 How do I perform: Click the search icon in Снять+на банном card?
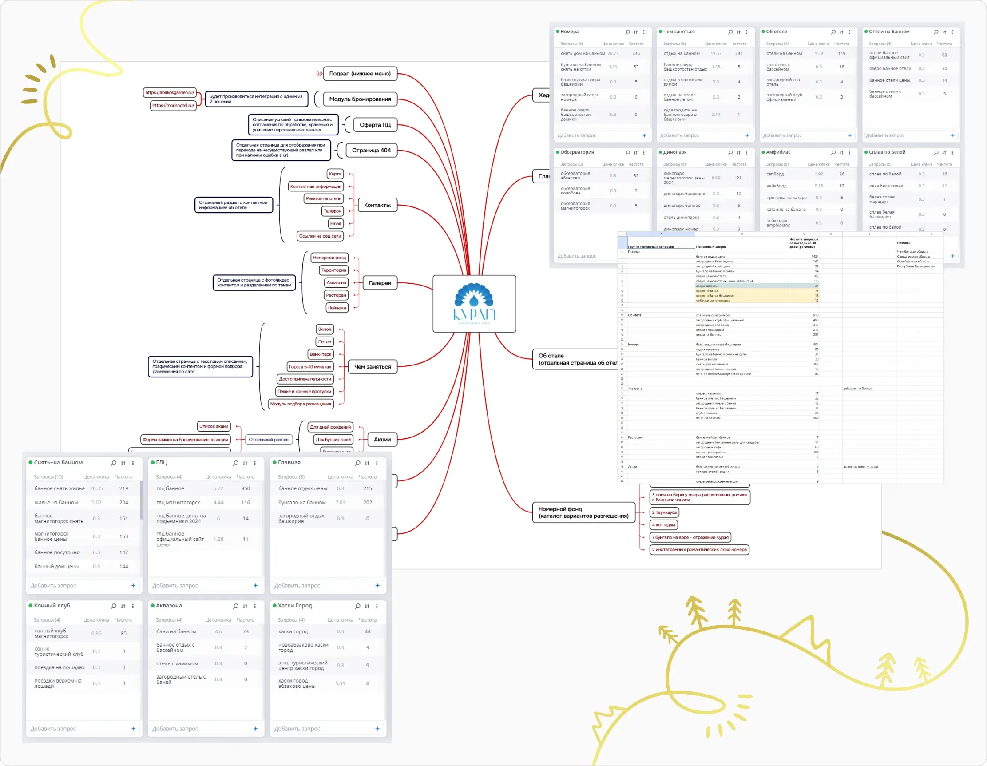click(113, 463)
